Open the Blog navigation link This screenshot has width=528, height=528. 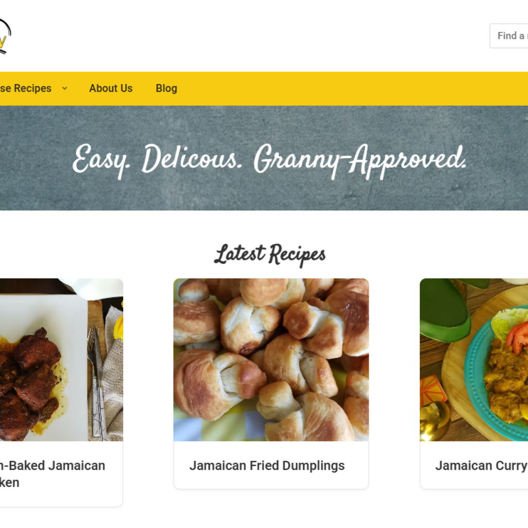pyautogui.click(x=167, y=88)
